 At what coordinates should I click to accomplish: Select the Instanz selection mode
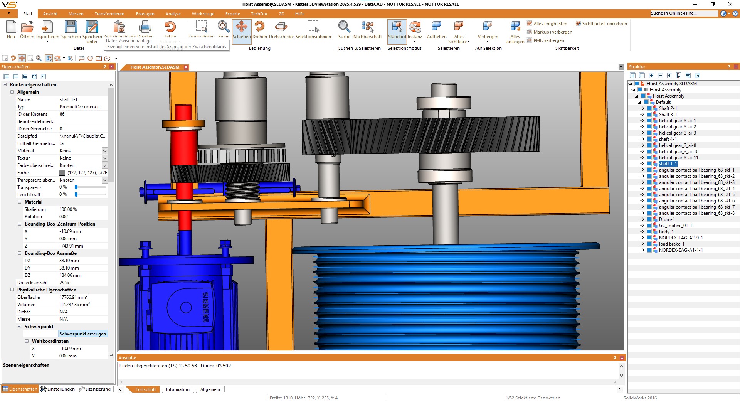click(x=415, y=27)
